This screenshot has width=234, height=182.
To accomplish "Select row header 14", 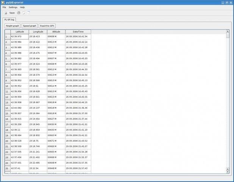I will (8, 108).
